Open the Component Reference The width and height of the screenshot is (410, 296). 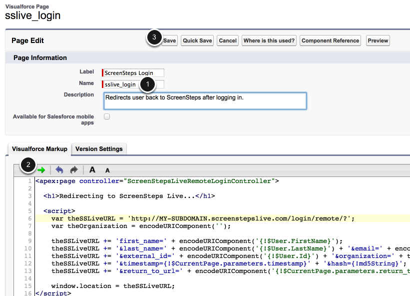[x=330, y=40]
